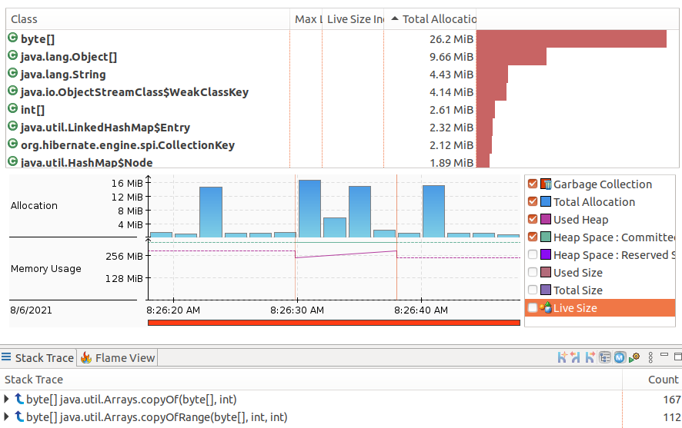Click the blue M method grouping icon
The height and width of the screenshot is (428, 682).
coord(620,357)
